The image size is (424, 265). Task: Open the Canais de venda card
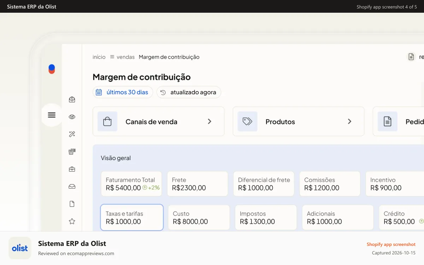158,122
